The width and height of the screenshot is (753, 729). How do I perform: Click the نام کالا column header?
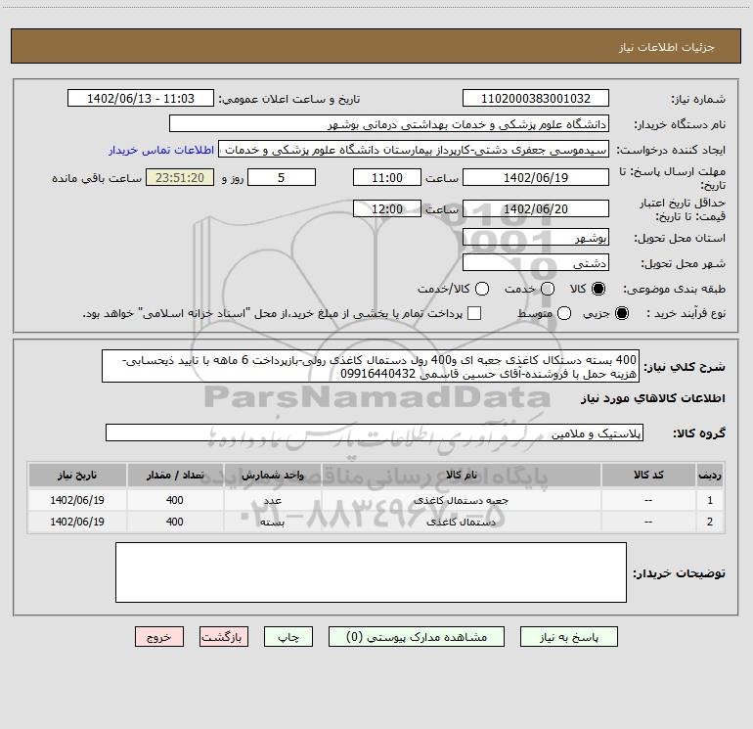(461, 475)
